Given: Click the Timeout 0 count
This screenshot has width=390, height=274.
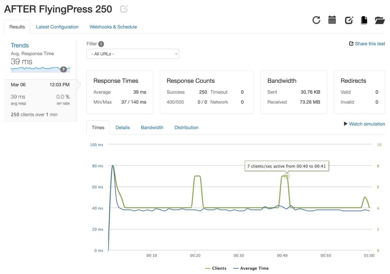Looking at the screenshot, I should coord(242,92).
